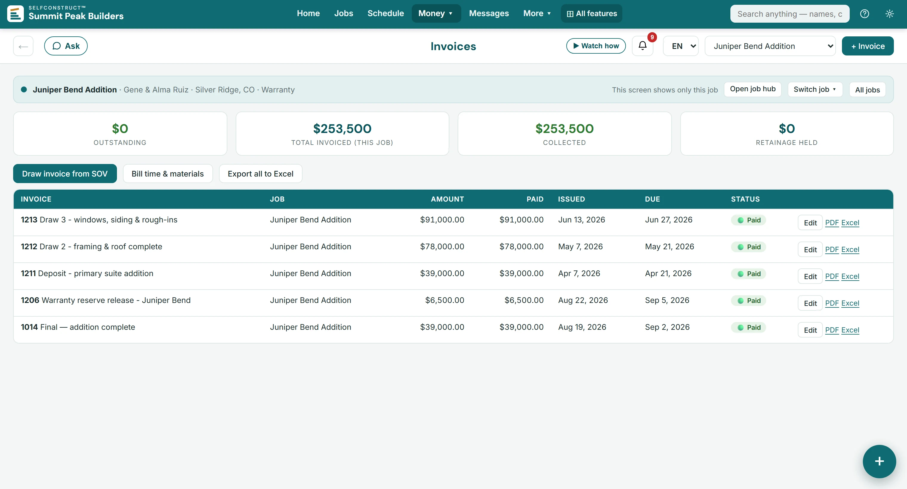Image resolution: width=907 pixels, height=489 pixels.
Task: Open the EN language selector
Action: pyautogui.click(x=681, y=46)
